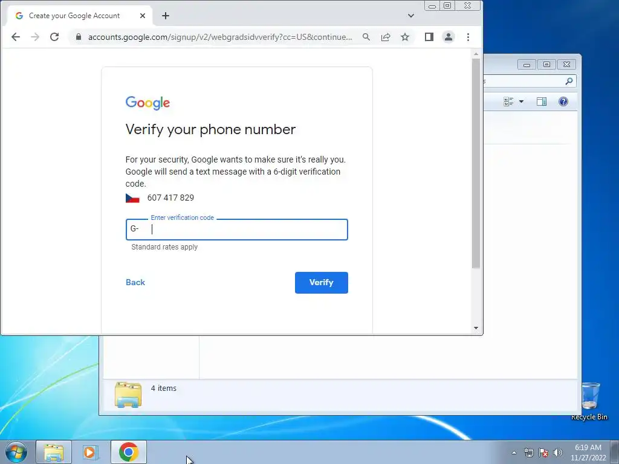Click the 'Verify your phone number' heading
This screenshot has width=619, height=464.
pos(210,130)
